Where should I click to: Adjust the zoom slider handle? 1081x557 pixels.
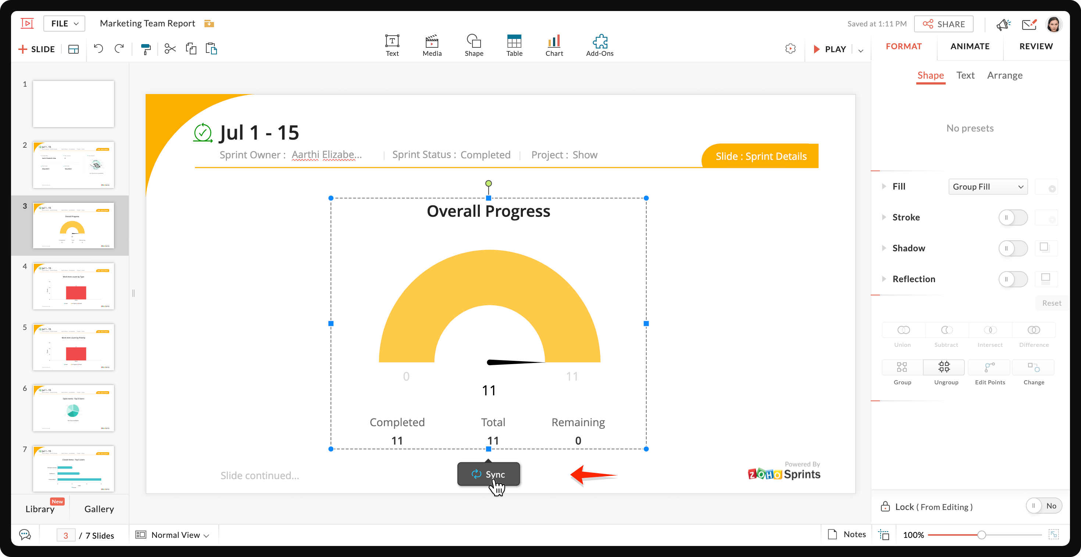[x=981, y=535]
